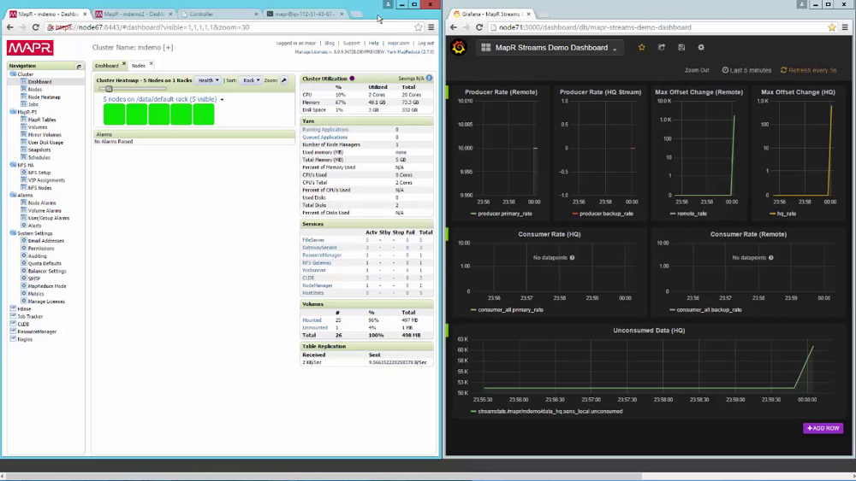Open the Last 5 minutes time picker
The image size is (856, 481).
tap(746, 70)
